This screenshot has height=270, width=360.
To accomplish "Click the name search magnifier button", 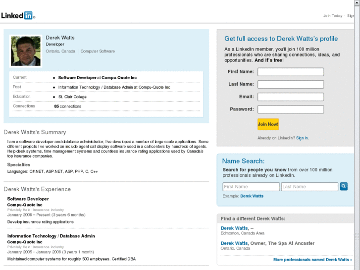I will coord(344,186).
